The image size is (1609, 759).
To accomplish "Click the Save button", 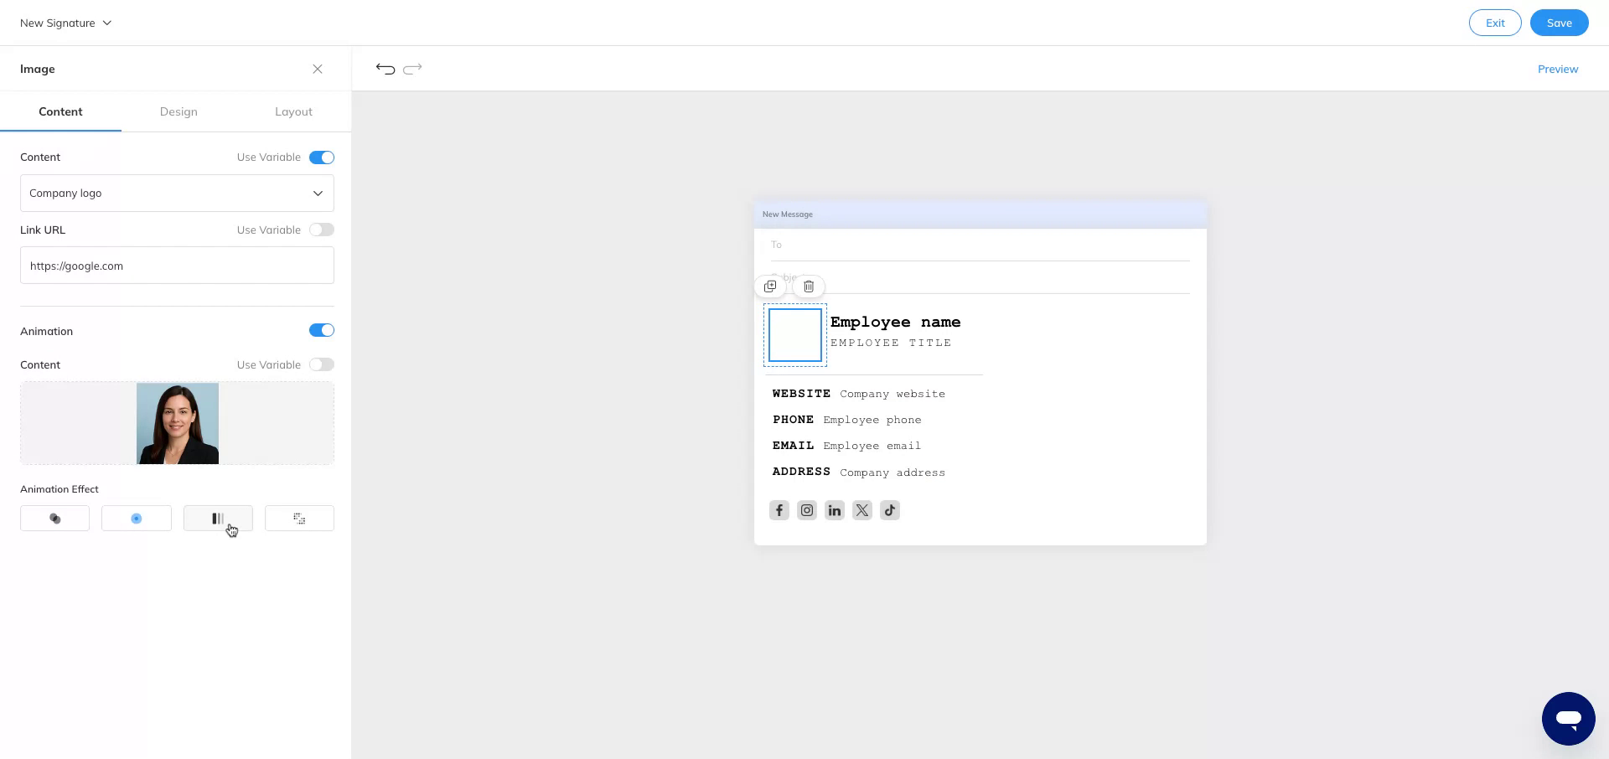I will (1559, 23).
